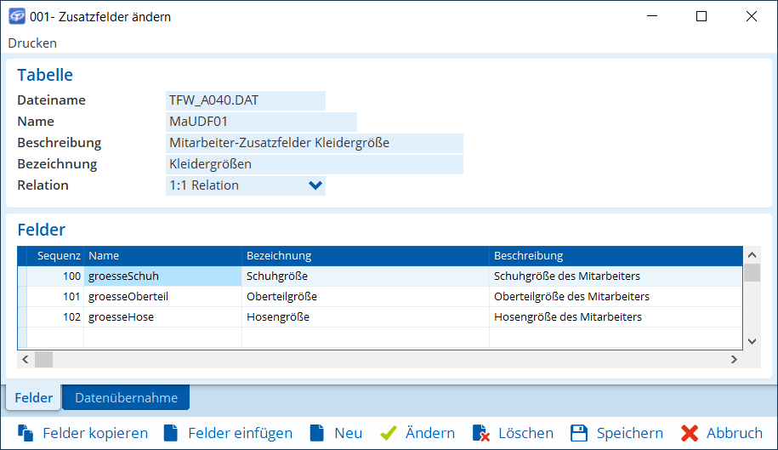Click the green Ändern checkmark icon
Viewport: 778px width, 450px height.
pos(389,433)
